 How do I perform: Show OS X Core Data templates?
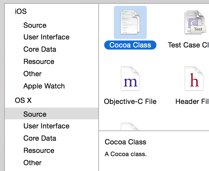click(x=40, y=138)
